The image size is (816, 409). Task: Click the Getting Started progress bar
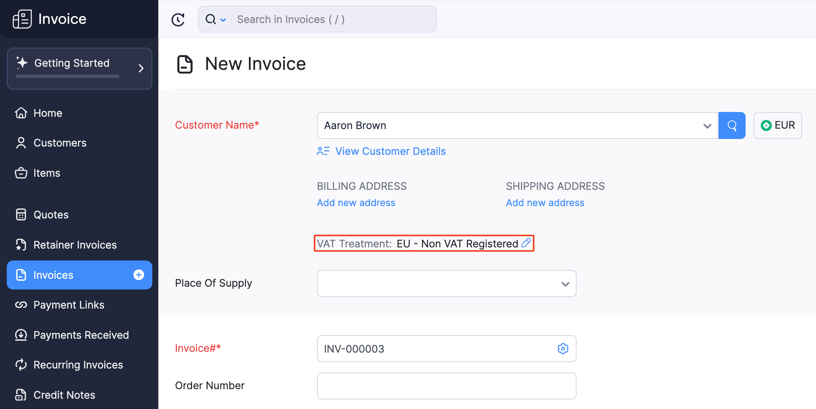[67, 77]
